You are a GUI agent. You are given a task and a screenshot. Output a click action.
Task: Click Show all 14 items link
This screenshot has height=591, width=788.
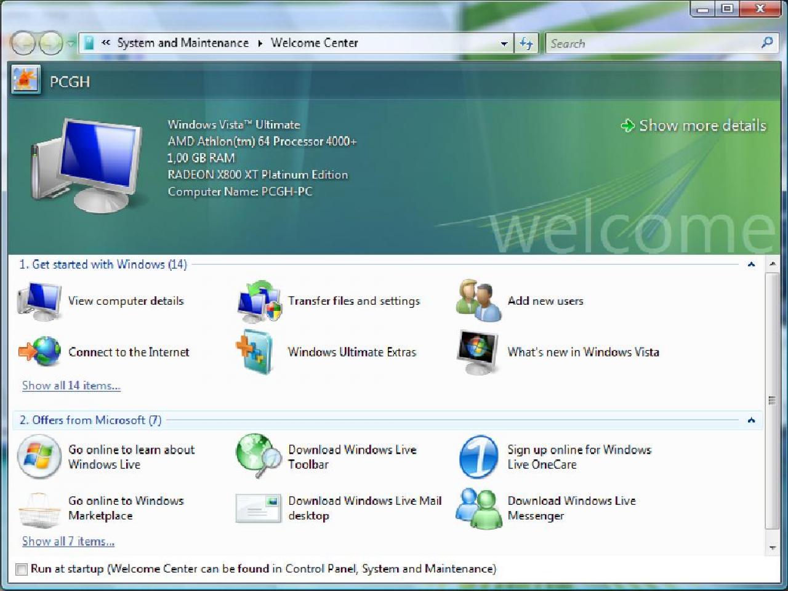coord(71,386)
